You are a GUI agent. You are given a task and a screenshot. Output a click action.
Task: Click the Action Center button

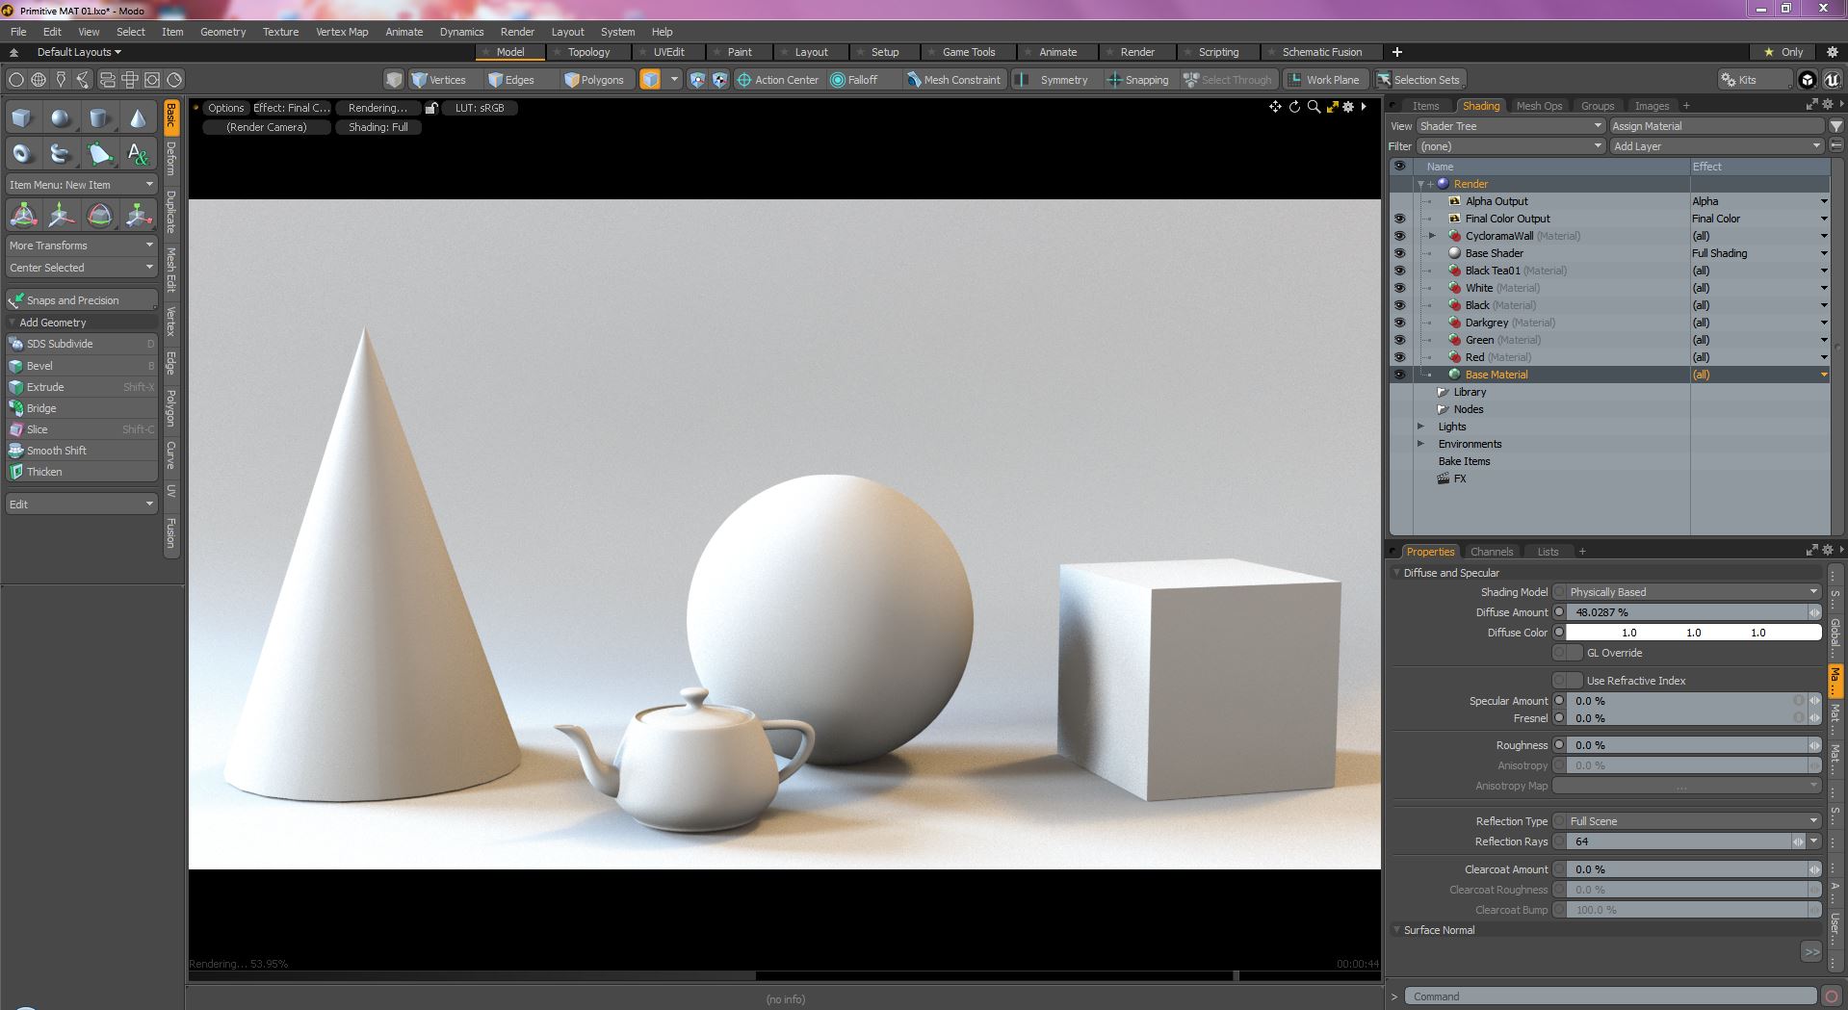(777, 80)
